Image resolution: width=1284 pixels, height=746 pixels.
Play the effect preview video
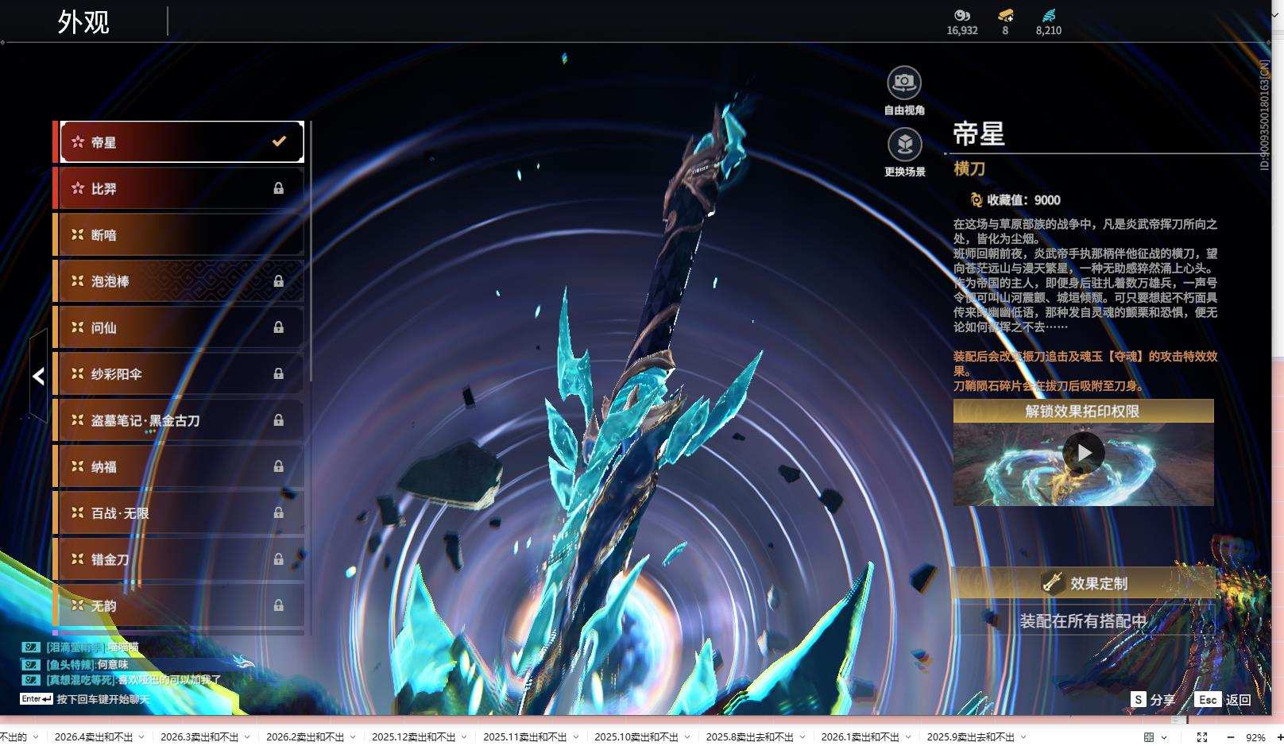[1084, 452]
